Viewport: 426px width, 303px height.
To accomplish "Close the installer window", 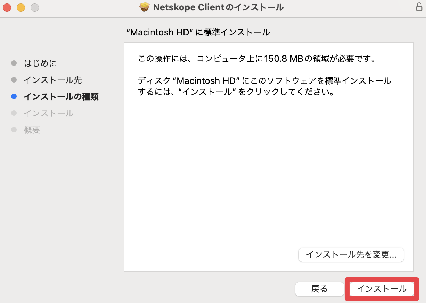I will point(7,7).
